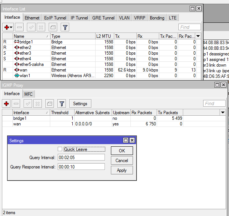Click comment button in IGMP Proxy toolbar

(49, 104)
